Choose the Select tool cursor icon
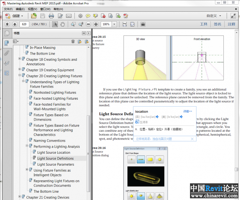Image resolution: width=240 pixels, height=200 pixels. click(55, 24)
